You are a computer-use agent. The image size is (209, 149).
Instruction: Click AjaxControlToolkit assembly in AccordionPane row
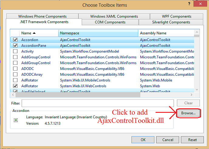click(155, 46)
